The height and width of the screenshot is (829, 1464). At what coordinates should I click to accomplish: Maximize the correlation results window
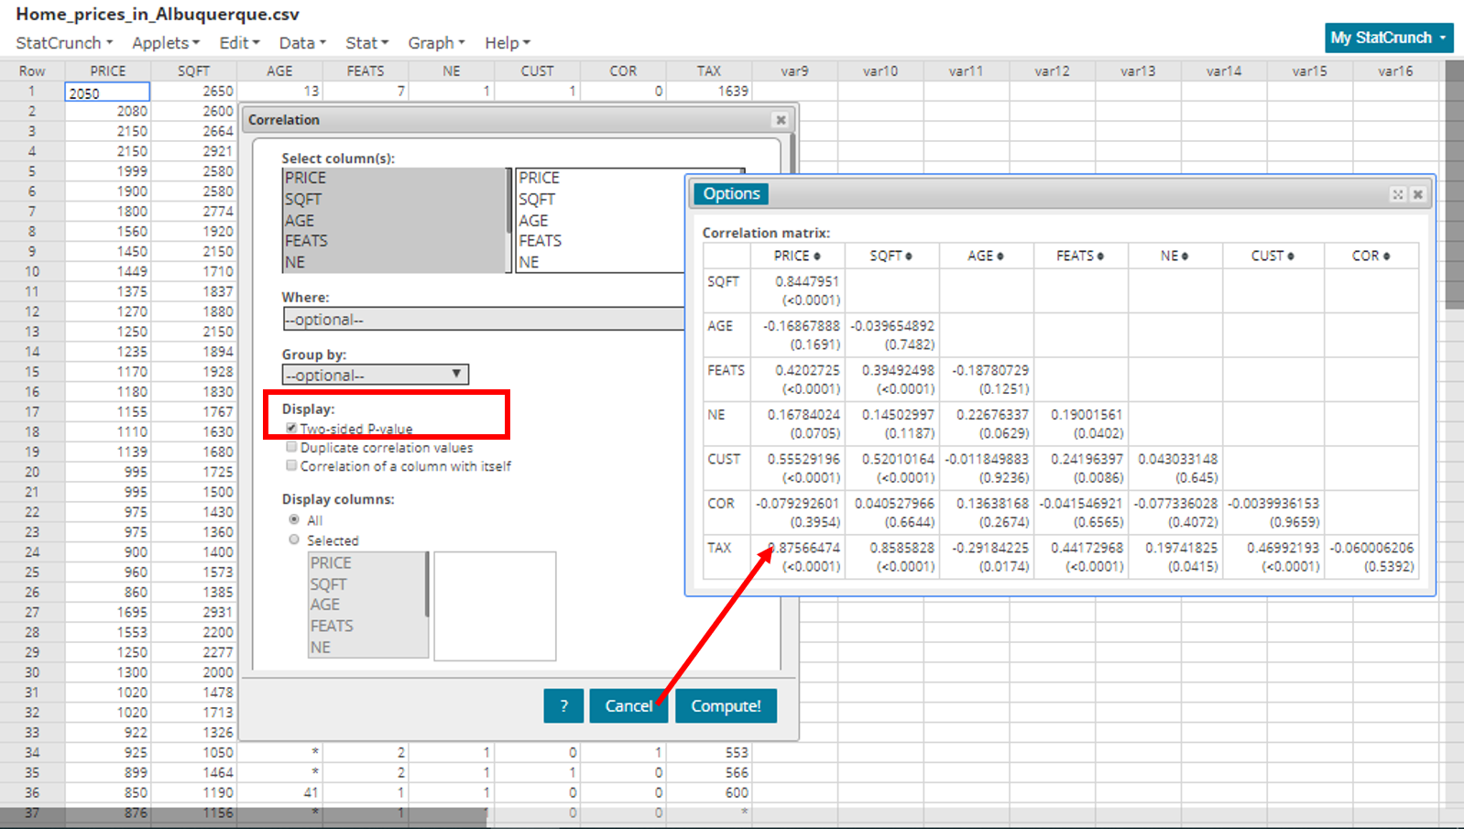click(x=1397, y=194)
